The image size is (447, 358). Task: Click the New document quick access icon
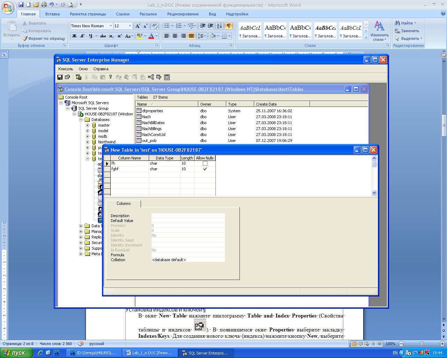tap(29, 5)
